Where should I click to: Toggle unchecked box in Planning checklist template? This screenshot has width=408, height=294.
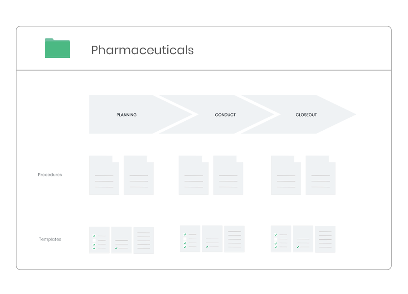coord(94,240)
